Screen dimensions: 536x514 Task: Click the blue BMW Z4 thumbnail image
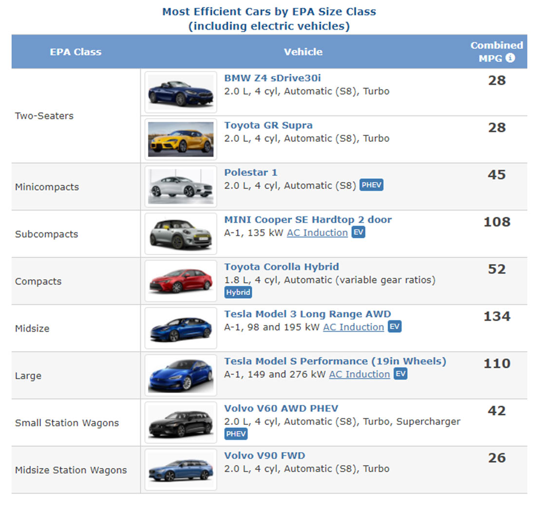[181, 92]
